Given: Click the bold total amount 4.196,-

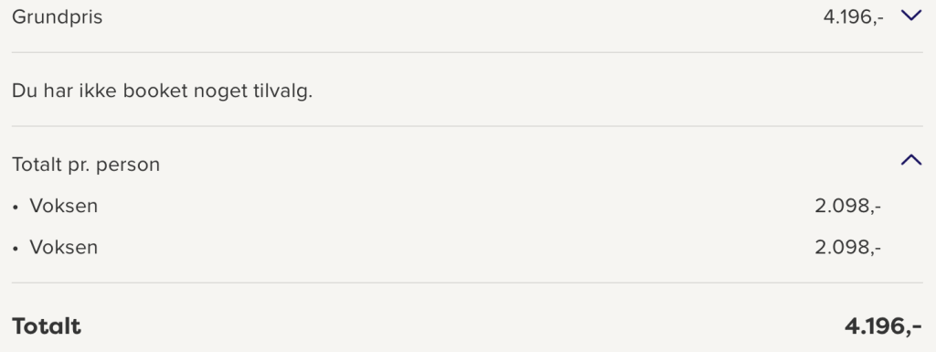Looking at the screenshot, I should coord(883,326).
